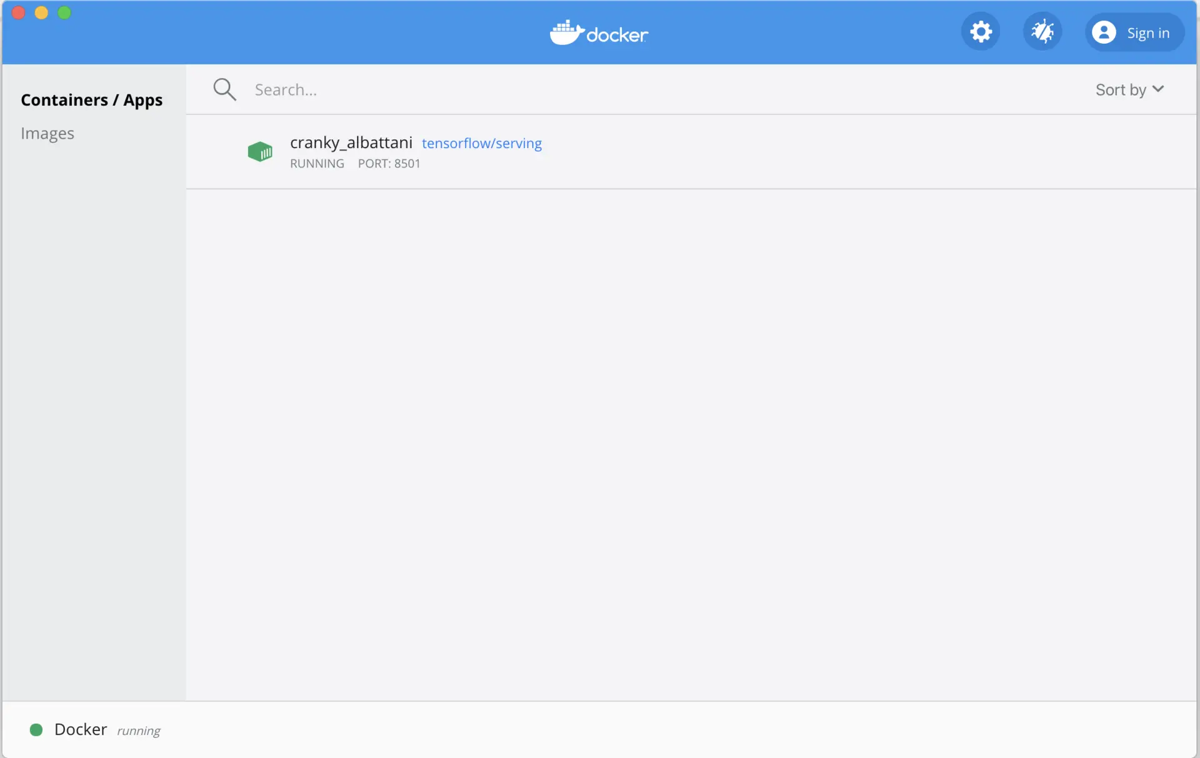Click the search magnifier icon
The height and width of the screenshot is (758, 1200).
[224, 89]
